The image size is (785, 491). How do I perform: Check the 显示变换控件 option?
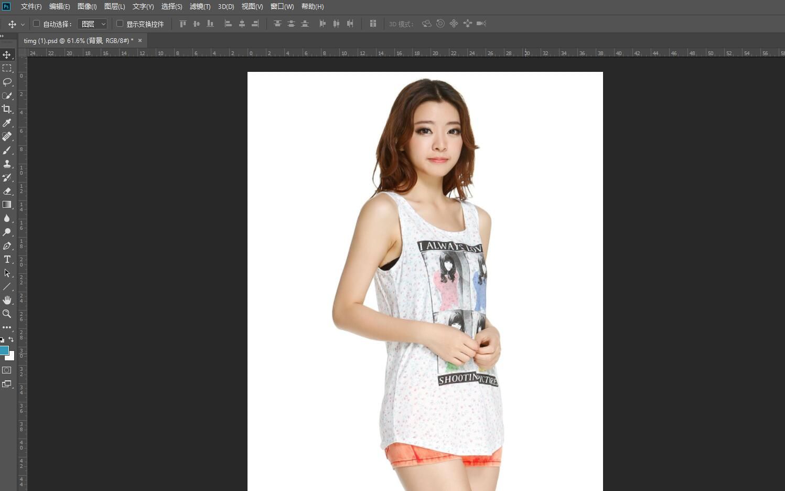tap(120, 24)
